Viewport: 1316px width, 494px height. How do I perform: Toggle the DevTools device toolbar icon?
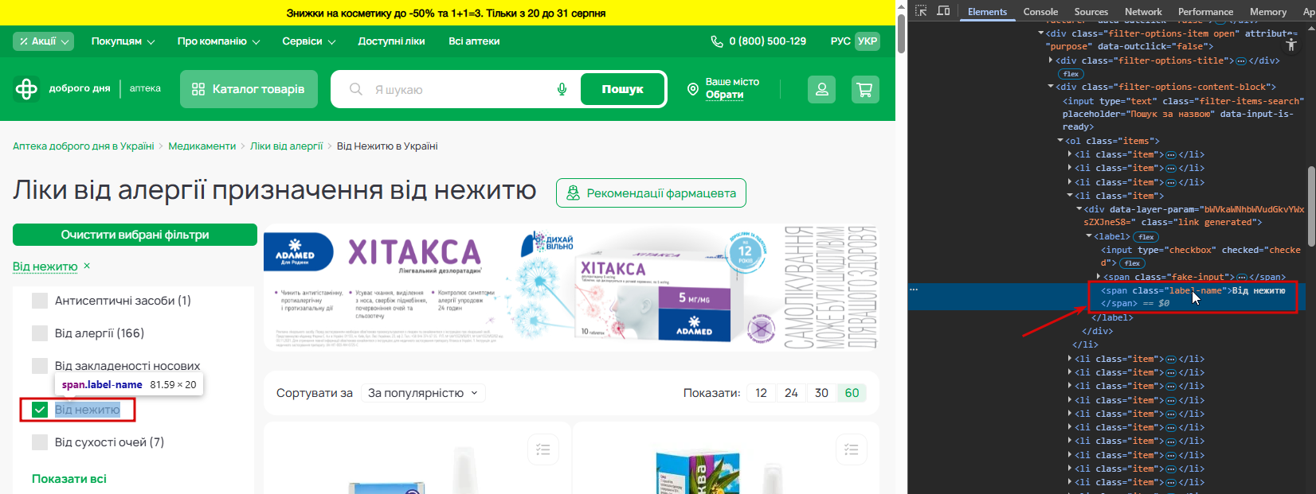[943, 11]
